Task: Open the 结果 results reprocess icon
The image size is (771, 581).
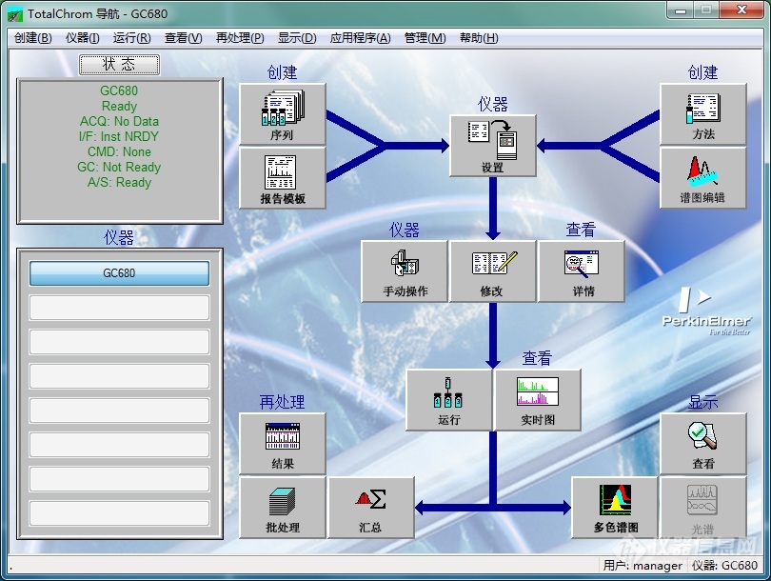Action: pos(283,444)
